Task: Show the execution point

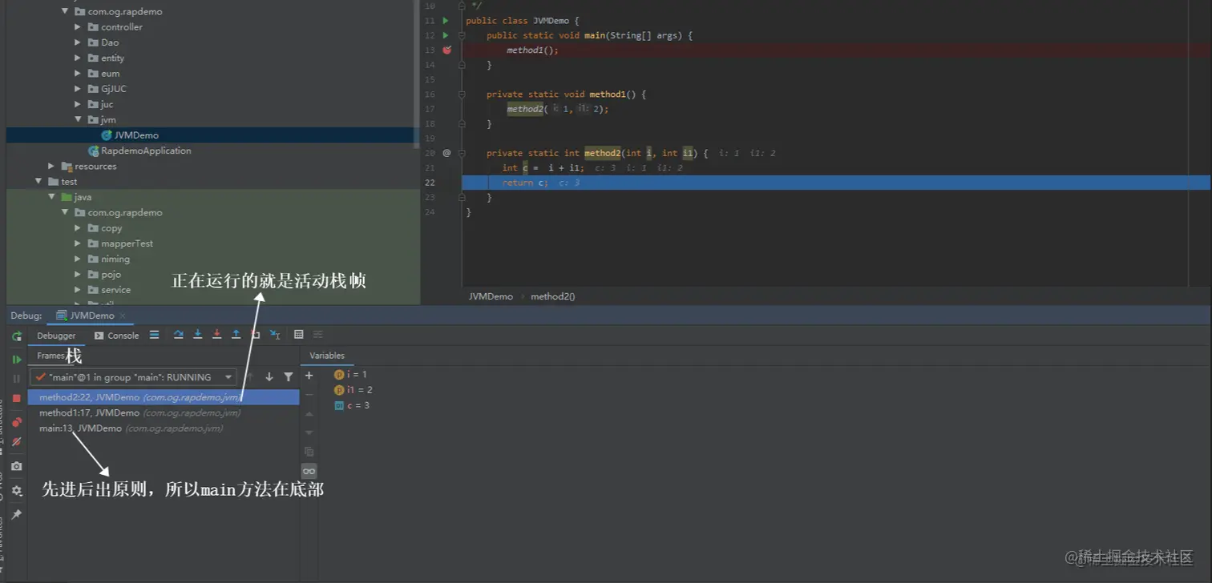Action: 155,335
